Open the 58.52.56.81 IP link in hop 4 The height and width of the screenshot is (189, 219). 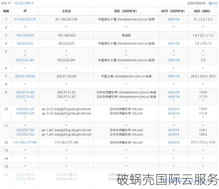pyautogui.click(x=25, y=43)
